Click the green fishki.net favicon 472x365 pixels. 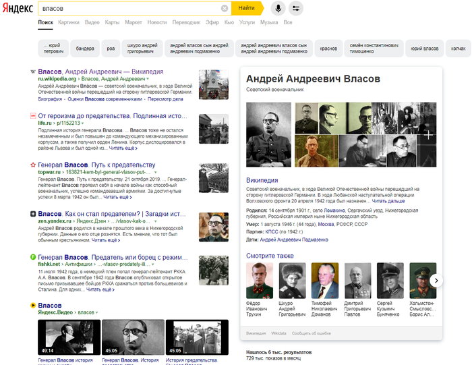click(33, 258)
